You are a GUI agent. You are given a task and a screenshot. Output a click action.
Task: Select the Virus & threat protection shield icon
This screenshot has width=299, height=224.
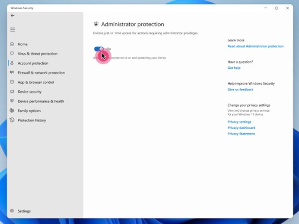12,53
